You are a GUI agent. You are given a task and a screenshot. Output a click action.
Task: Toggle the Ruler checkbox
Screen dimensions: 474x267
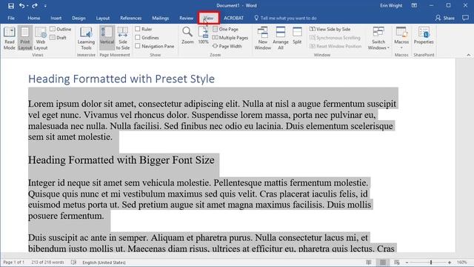point(138,29)
